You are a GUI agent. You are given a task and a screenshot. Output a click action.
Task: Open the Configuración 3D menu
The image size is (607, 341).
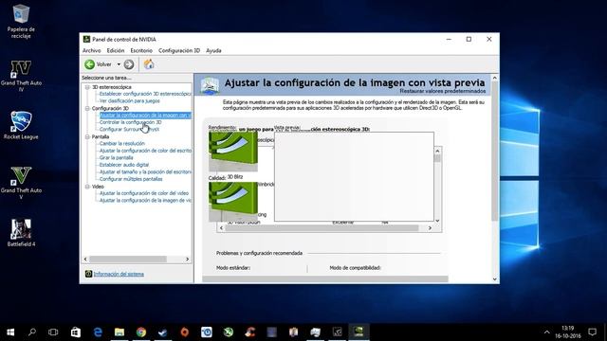tap(179, 50)
